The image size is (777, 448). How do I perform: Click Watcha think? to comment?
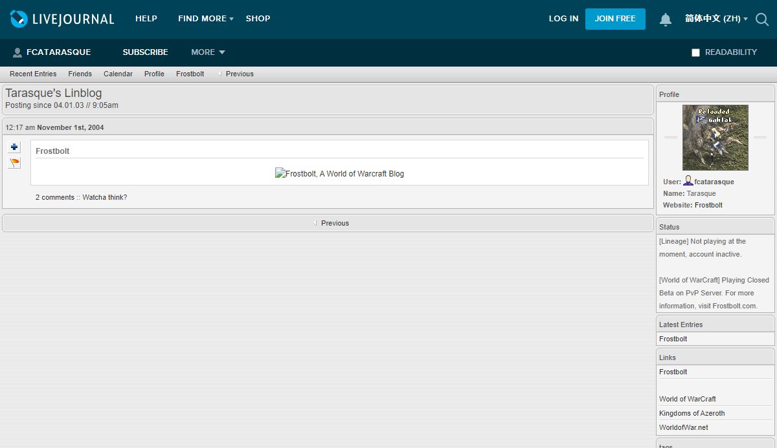(105, 197)
